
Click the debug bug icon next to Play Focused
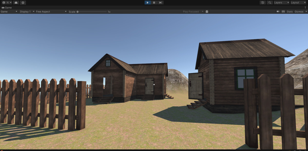pyautogui.click(x=207, y=12)
